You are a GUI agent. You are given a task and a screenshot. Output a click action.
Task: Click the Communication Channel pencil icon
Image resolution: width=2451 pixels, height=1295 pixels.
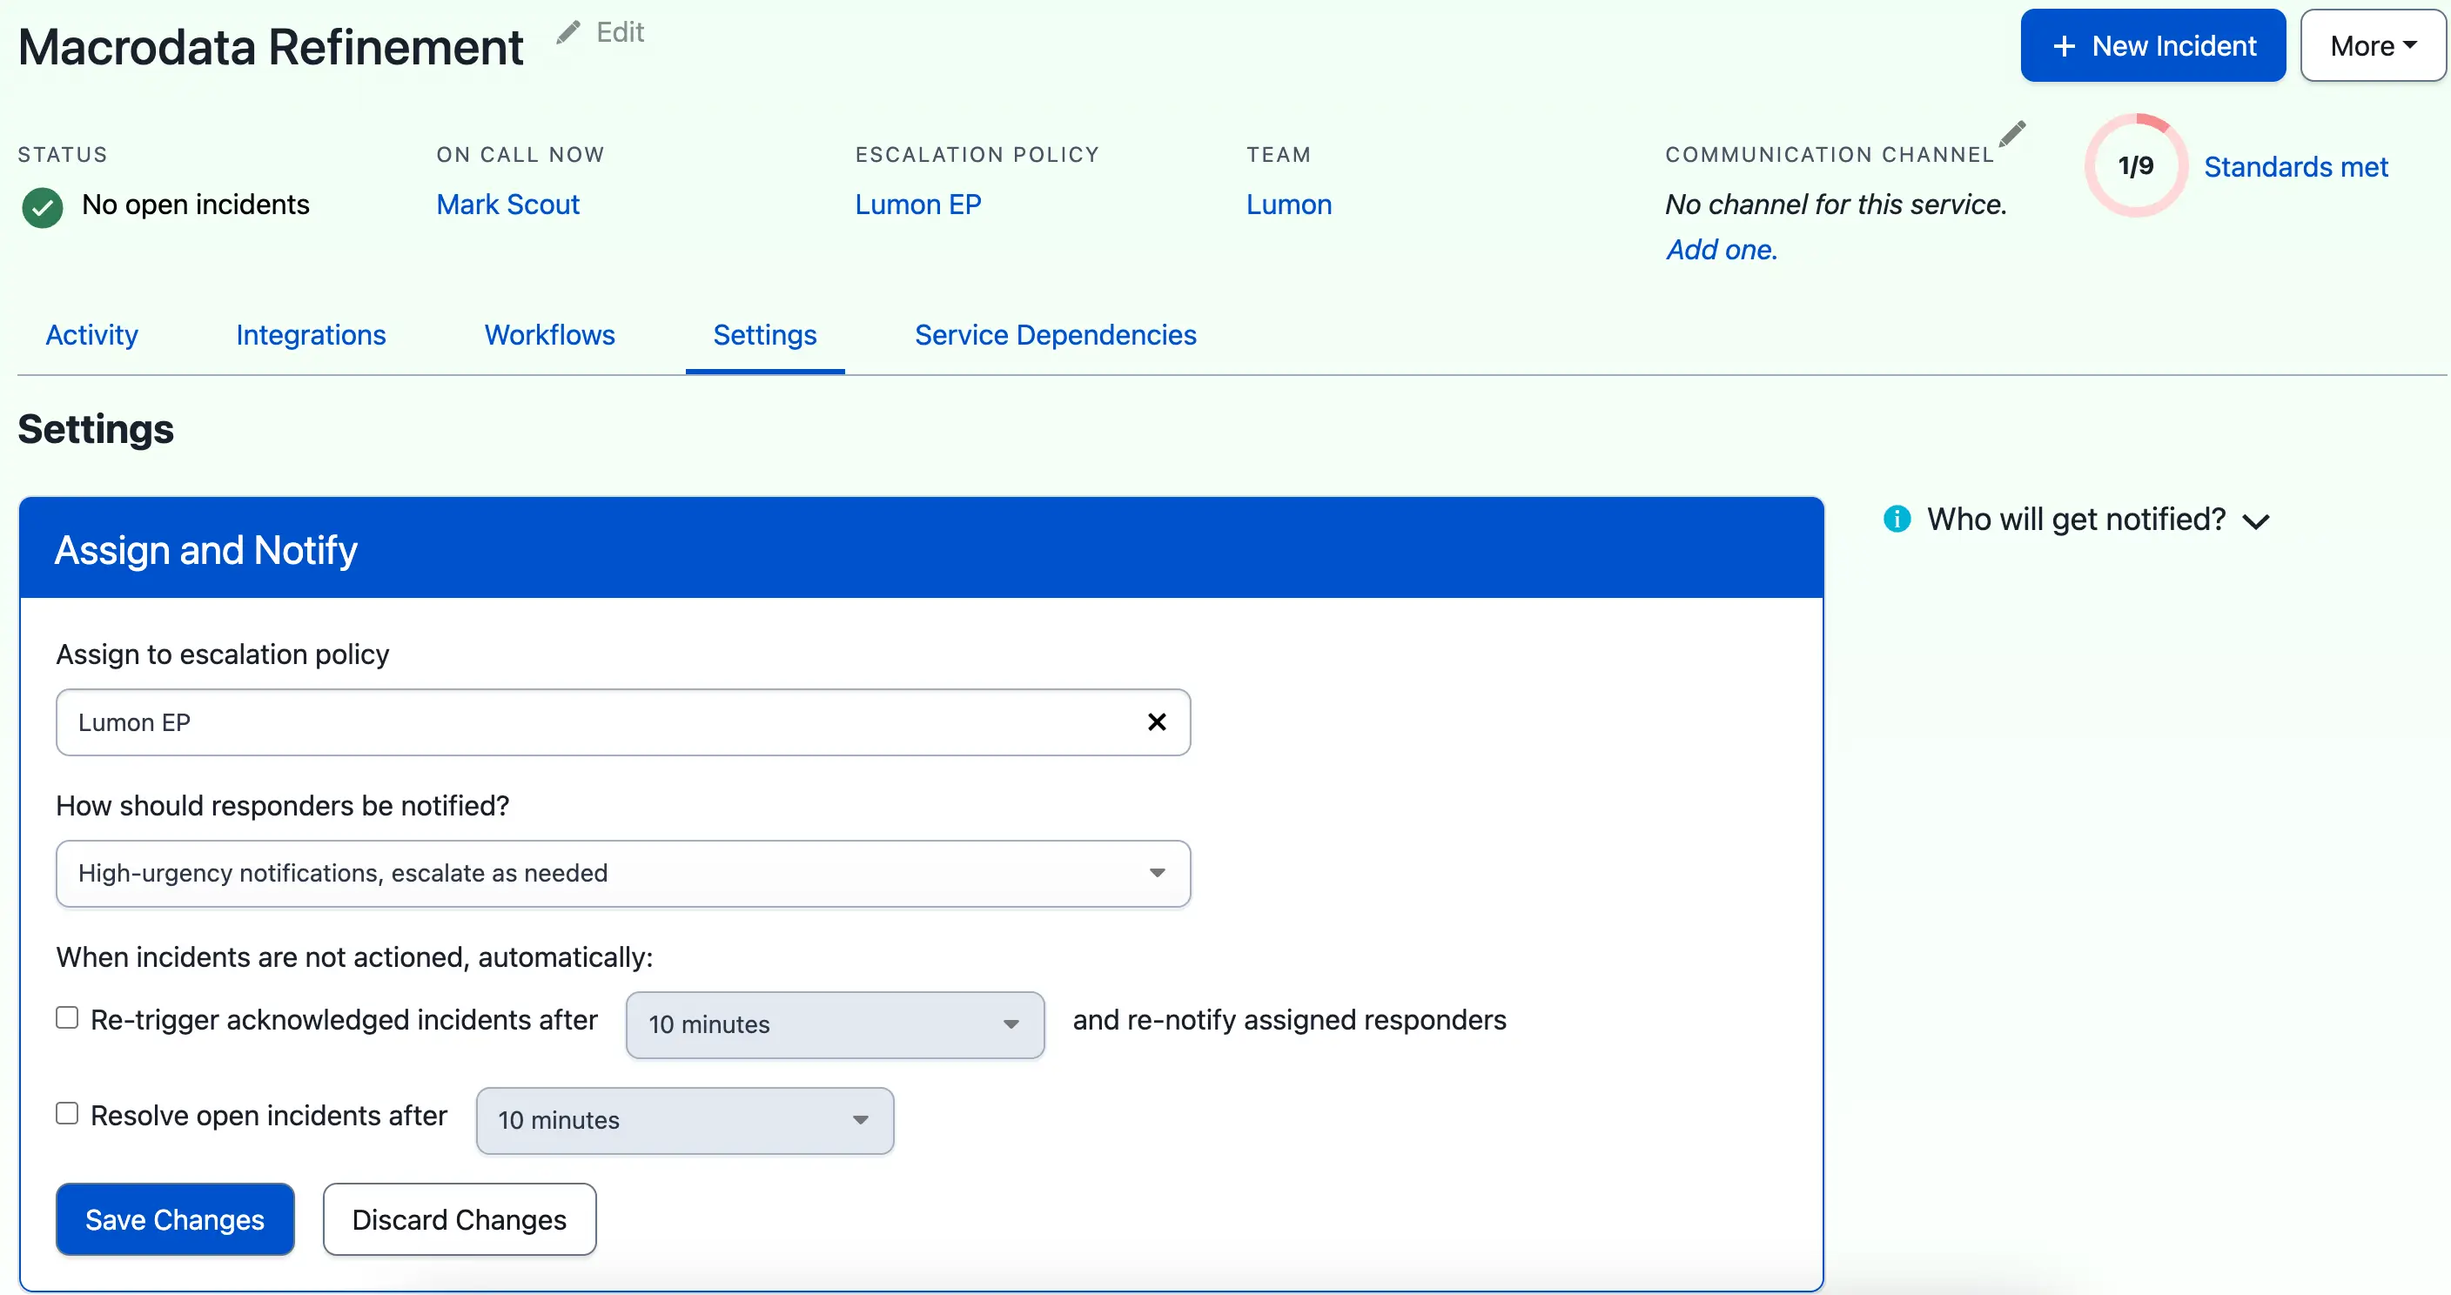point(2011,134)
